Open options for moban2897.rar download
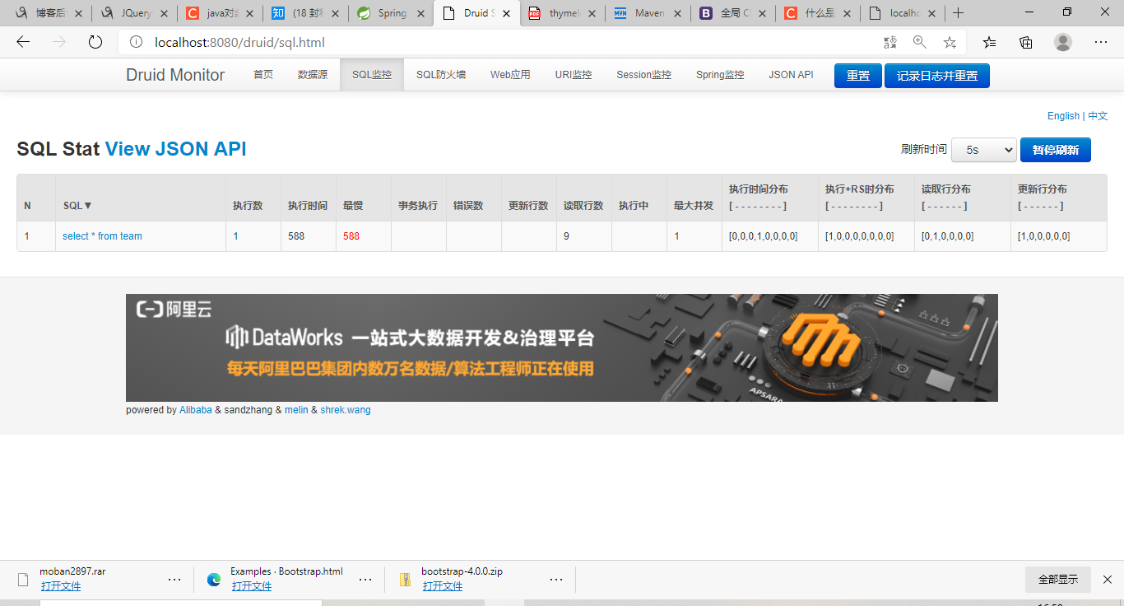This screenshot has width=1124, height=606. (174, 580)
